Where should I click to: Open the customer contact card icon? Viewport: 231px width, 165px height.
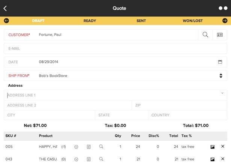click(220, 35)
